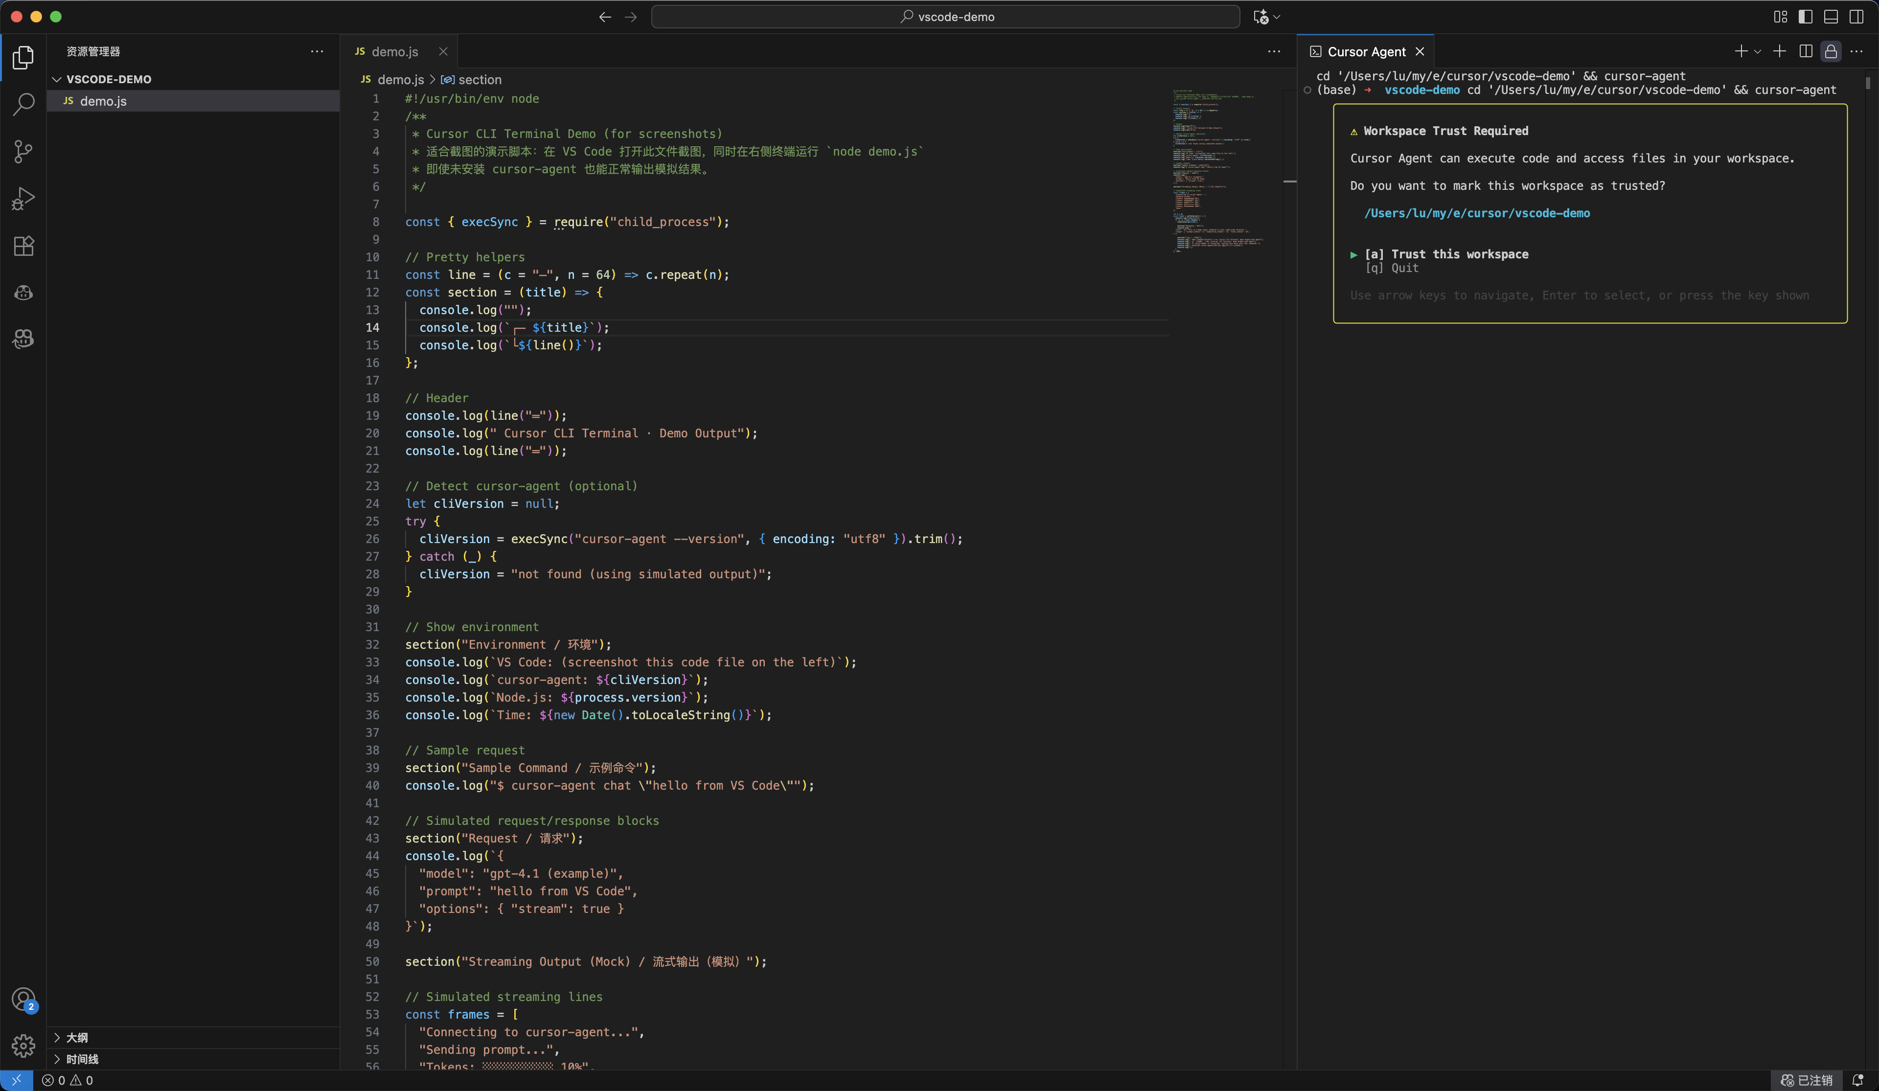
Task: Click the notifications bell in status bar
Action: pos(1857,1080)
